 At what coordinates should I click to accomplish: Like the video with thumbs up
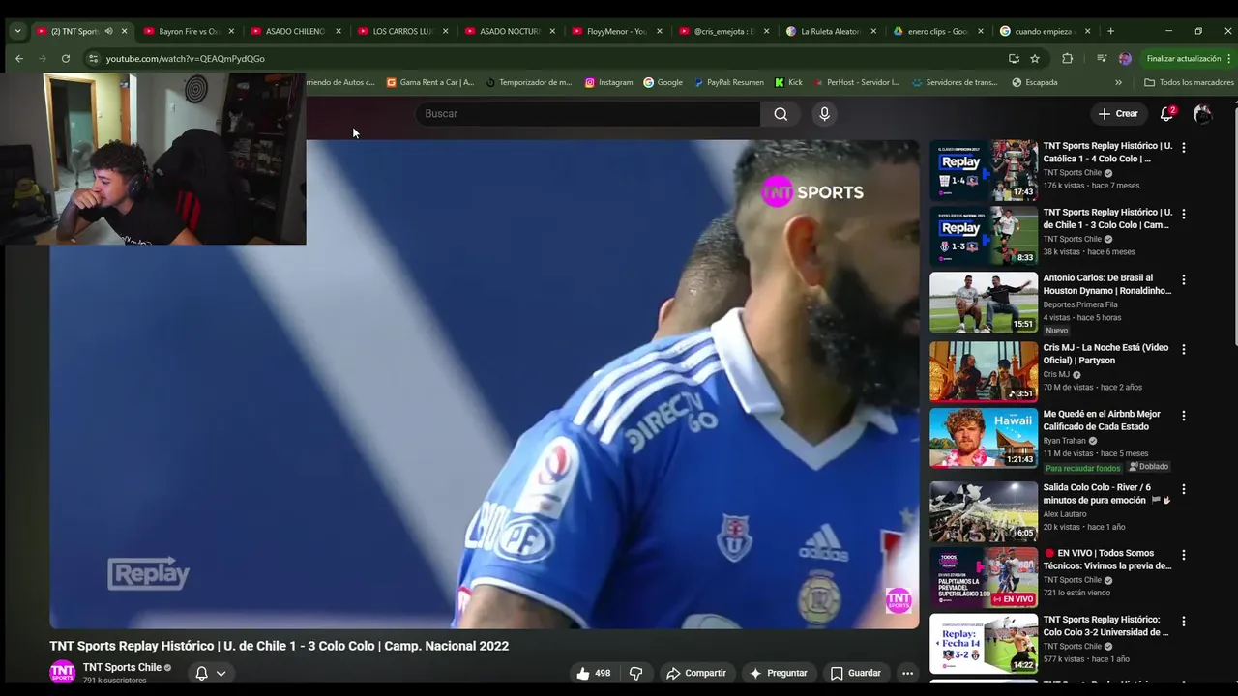point(594,673)
